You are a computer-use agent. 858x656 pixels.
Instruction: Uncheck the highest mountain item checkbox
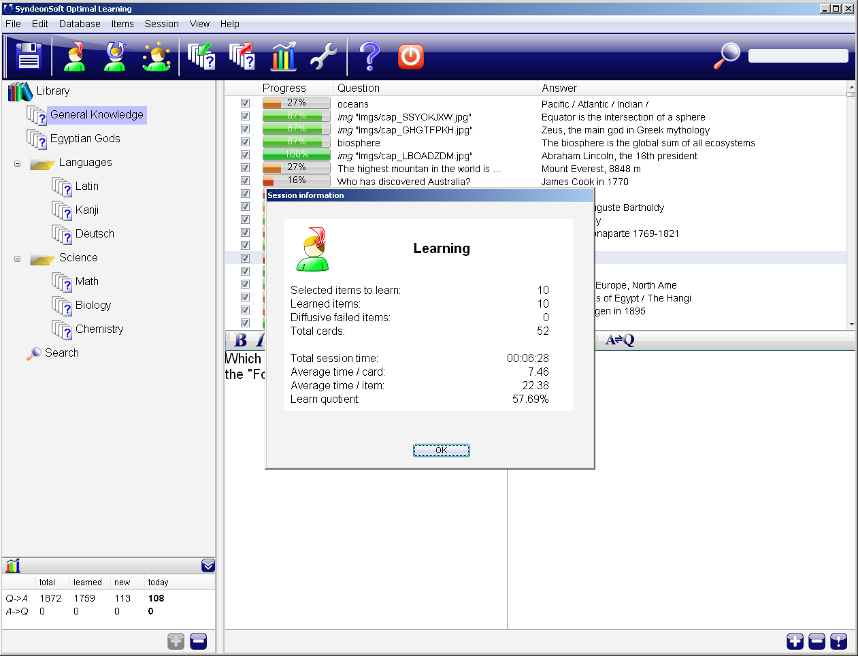pos(245,168)
